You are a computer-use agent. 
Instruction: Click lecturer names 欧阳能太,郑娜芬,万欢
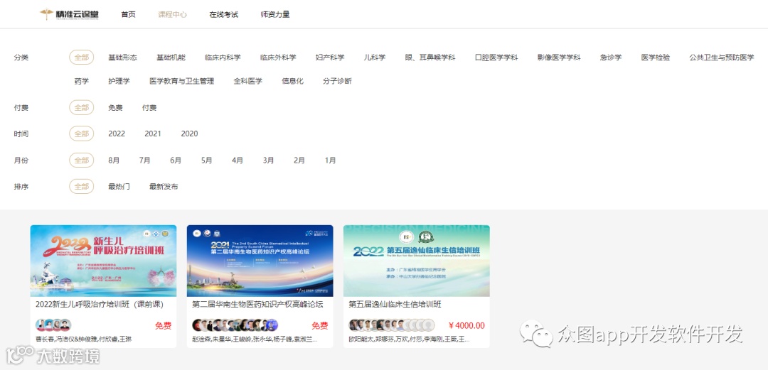click(x=410, y=339)
